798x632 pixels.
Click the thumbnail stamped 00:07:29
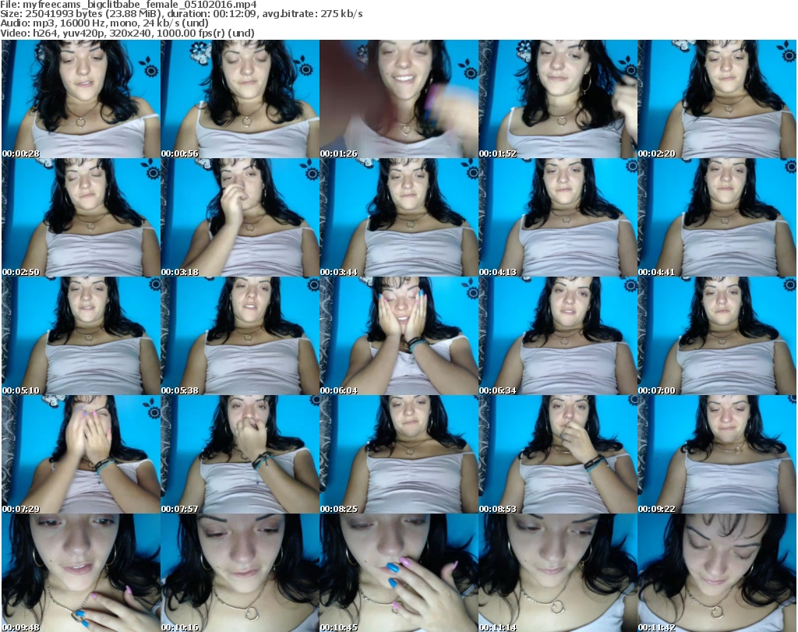(x=81, y=454)
